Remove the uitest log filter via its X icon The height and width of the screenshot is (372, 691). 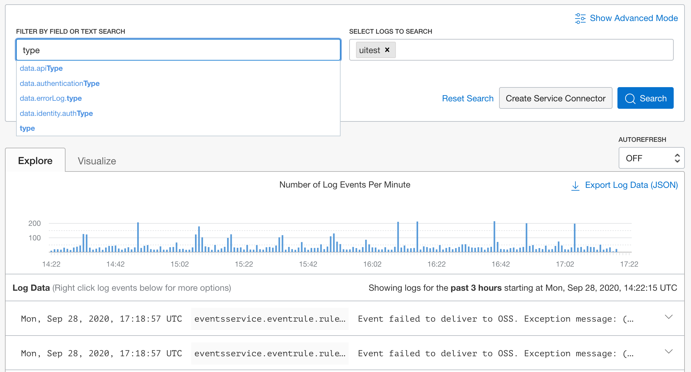(387, 50)
